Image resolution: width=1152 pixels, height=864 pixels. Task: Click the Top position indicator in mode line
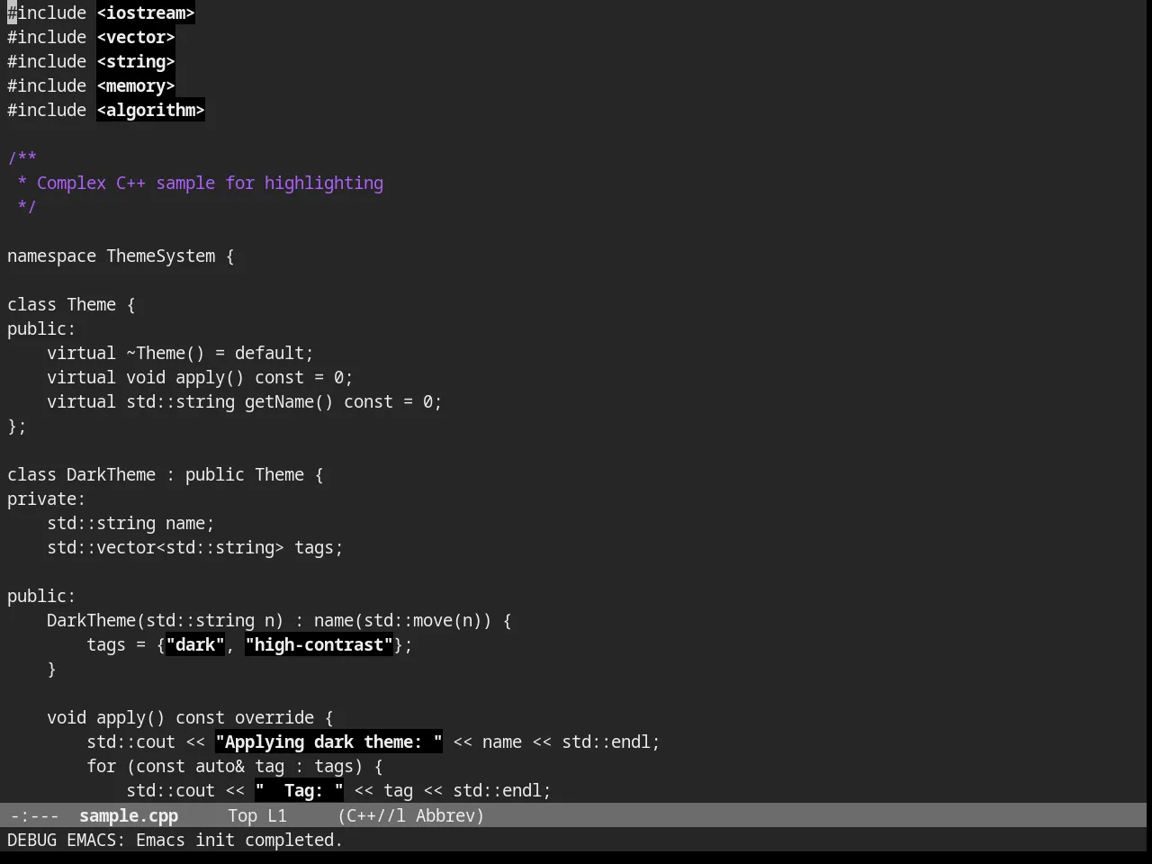pos(243,815)
